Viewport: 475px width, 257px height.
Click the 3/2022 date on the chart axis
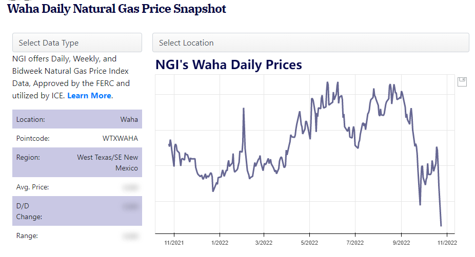coord(264,242)
